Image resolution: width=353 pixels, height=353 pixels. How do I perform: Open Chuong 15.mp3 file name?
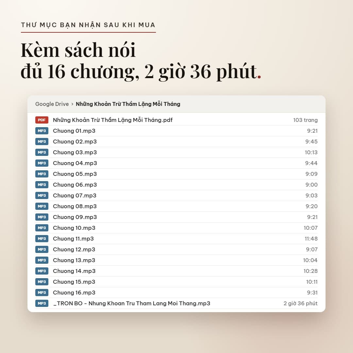pyautogui.click(x=74, y=282)
